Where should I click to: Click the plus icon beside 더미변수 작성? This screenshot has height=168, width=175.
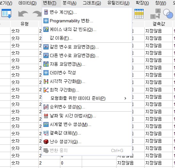tap(46, 73)
